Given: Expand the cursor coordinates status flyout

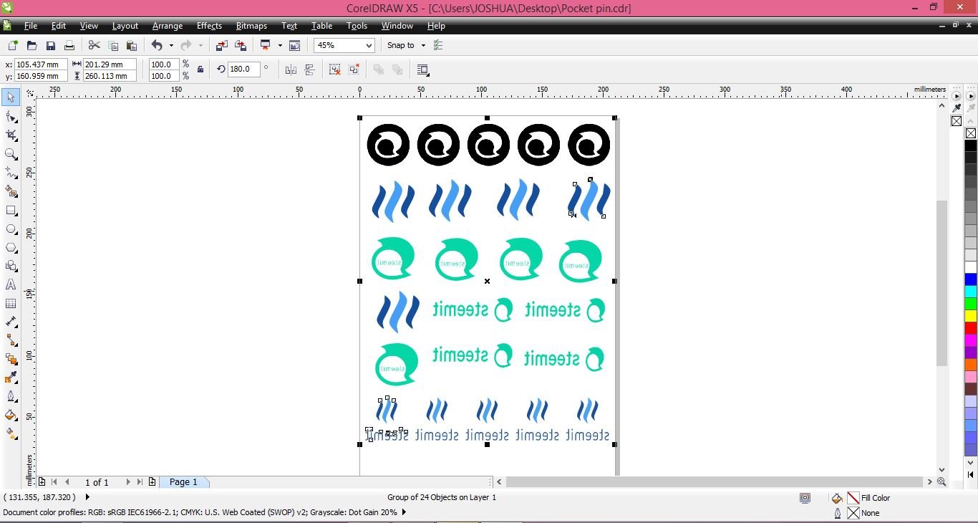Looking at the screenshot, I should (x=88, y=496).
